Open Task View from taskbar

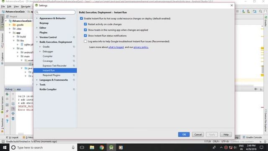(x=82, y=147)
